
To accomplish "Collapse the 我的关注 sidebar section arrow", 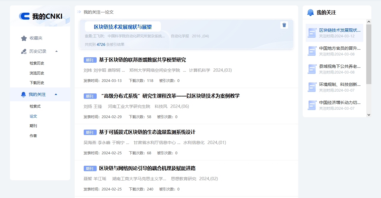I will click(56, 94).
